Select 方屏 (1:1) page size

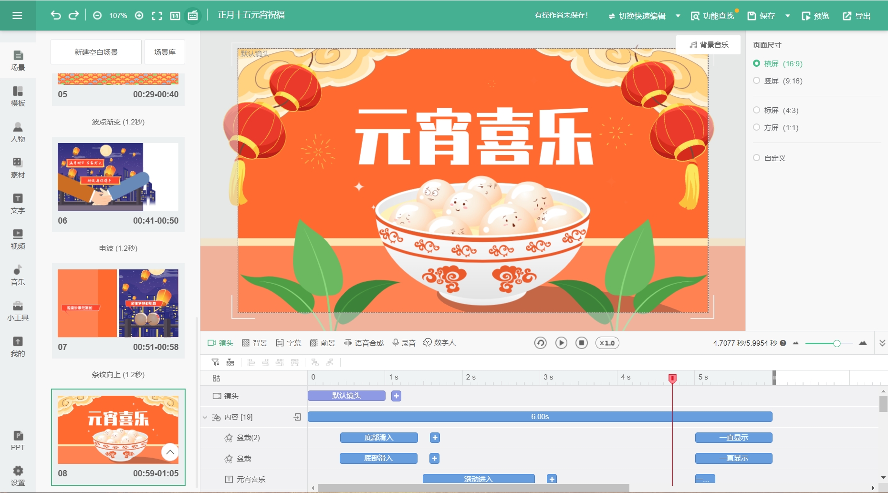point(776,127)
